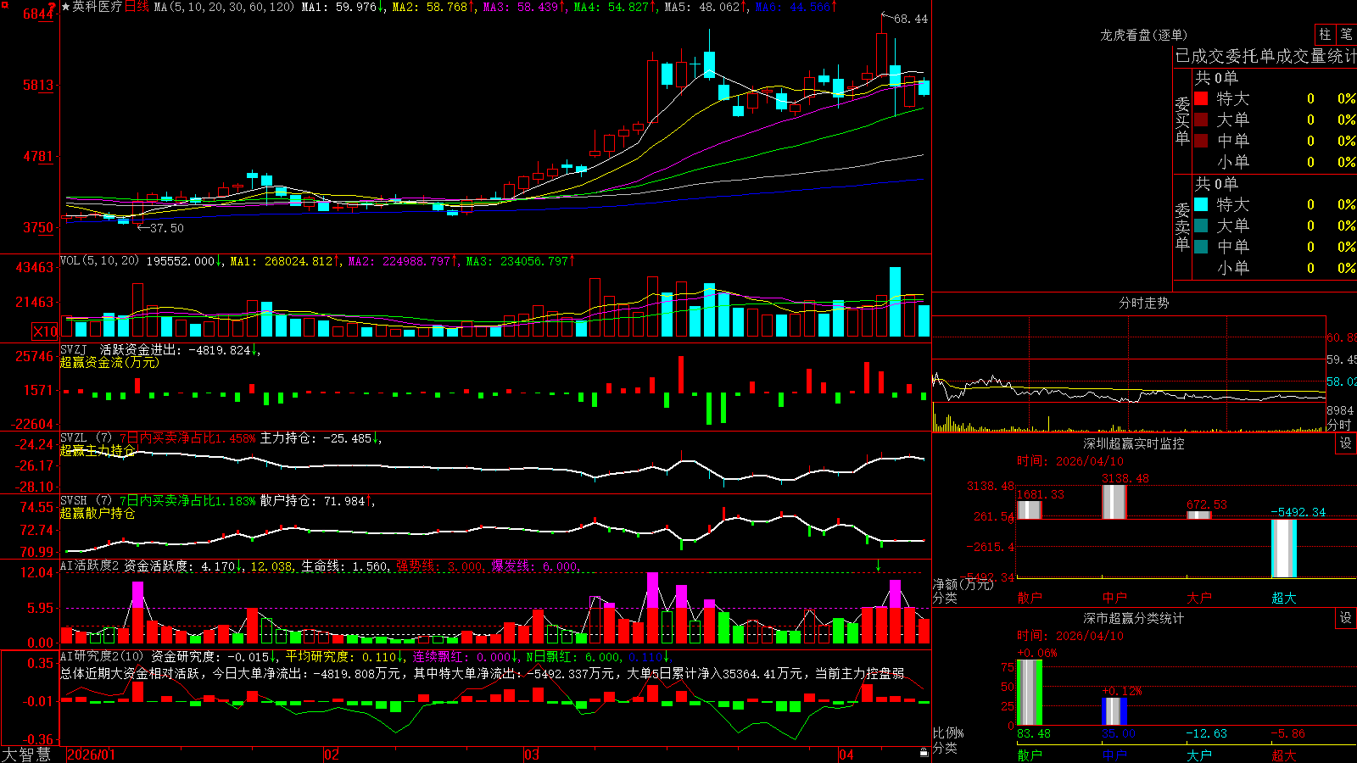
Task: Click the 超大 bar in 深圳超赢实时监控
Action: 1284,549
